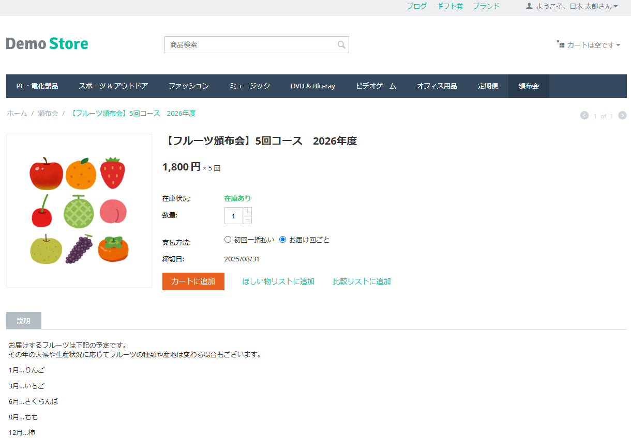Go to 頒布会 breadcrumb link

coord(48,114)
